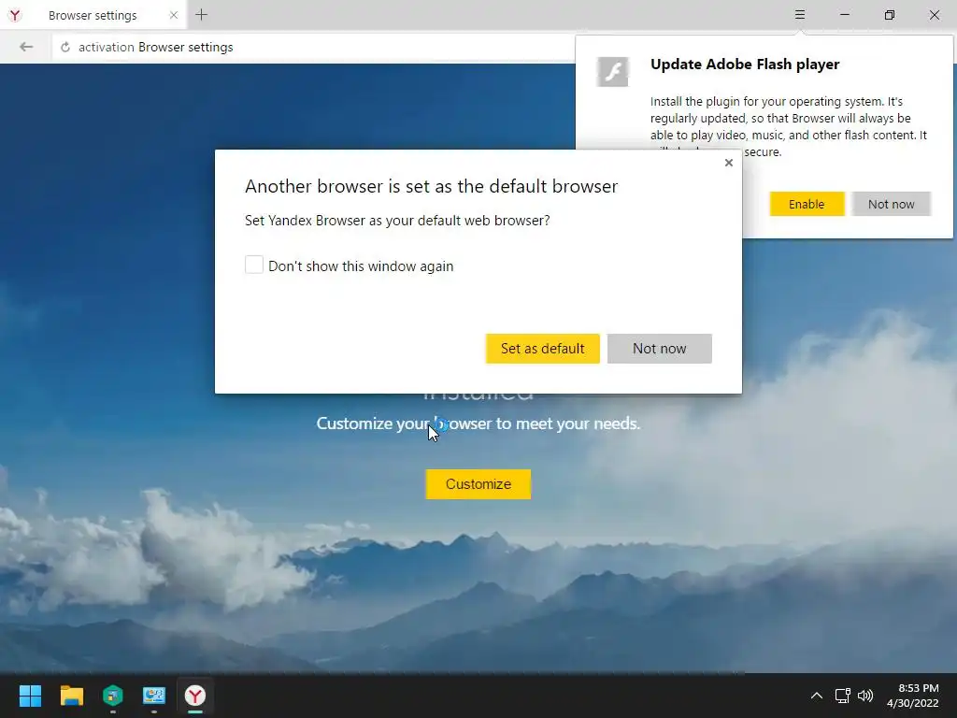Open the Yandex Browser hamburger menu
This screenshot has width=957, height=718.
point(800,15)
